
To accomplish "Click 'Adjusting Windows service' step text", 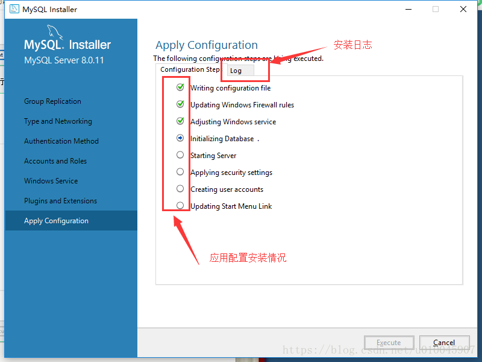I will pyautogui.click(x=233, y=122).
